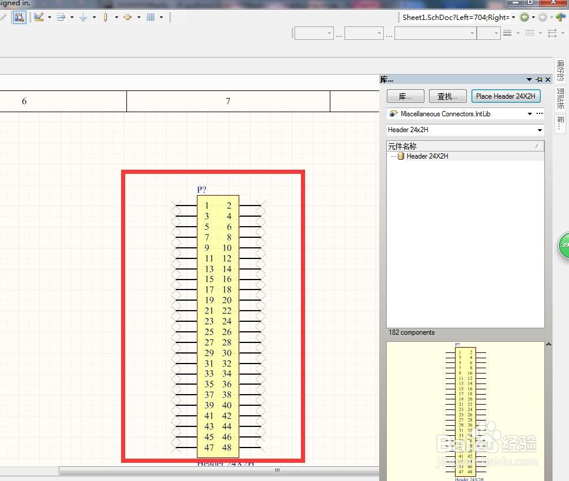Select the alignment tools icon

point(61,17)
